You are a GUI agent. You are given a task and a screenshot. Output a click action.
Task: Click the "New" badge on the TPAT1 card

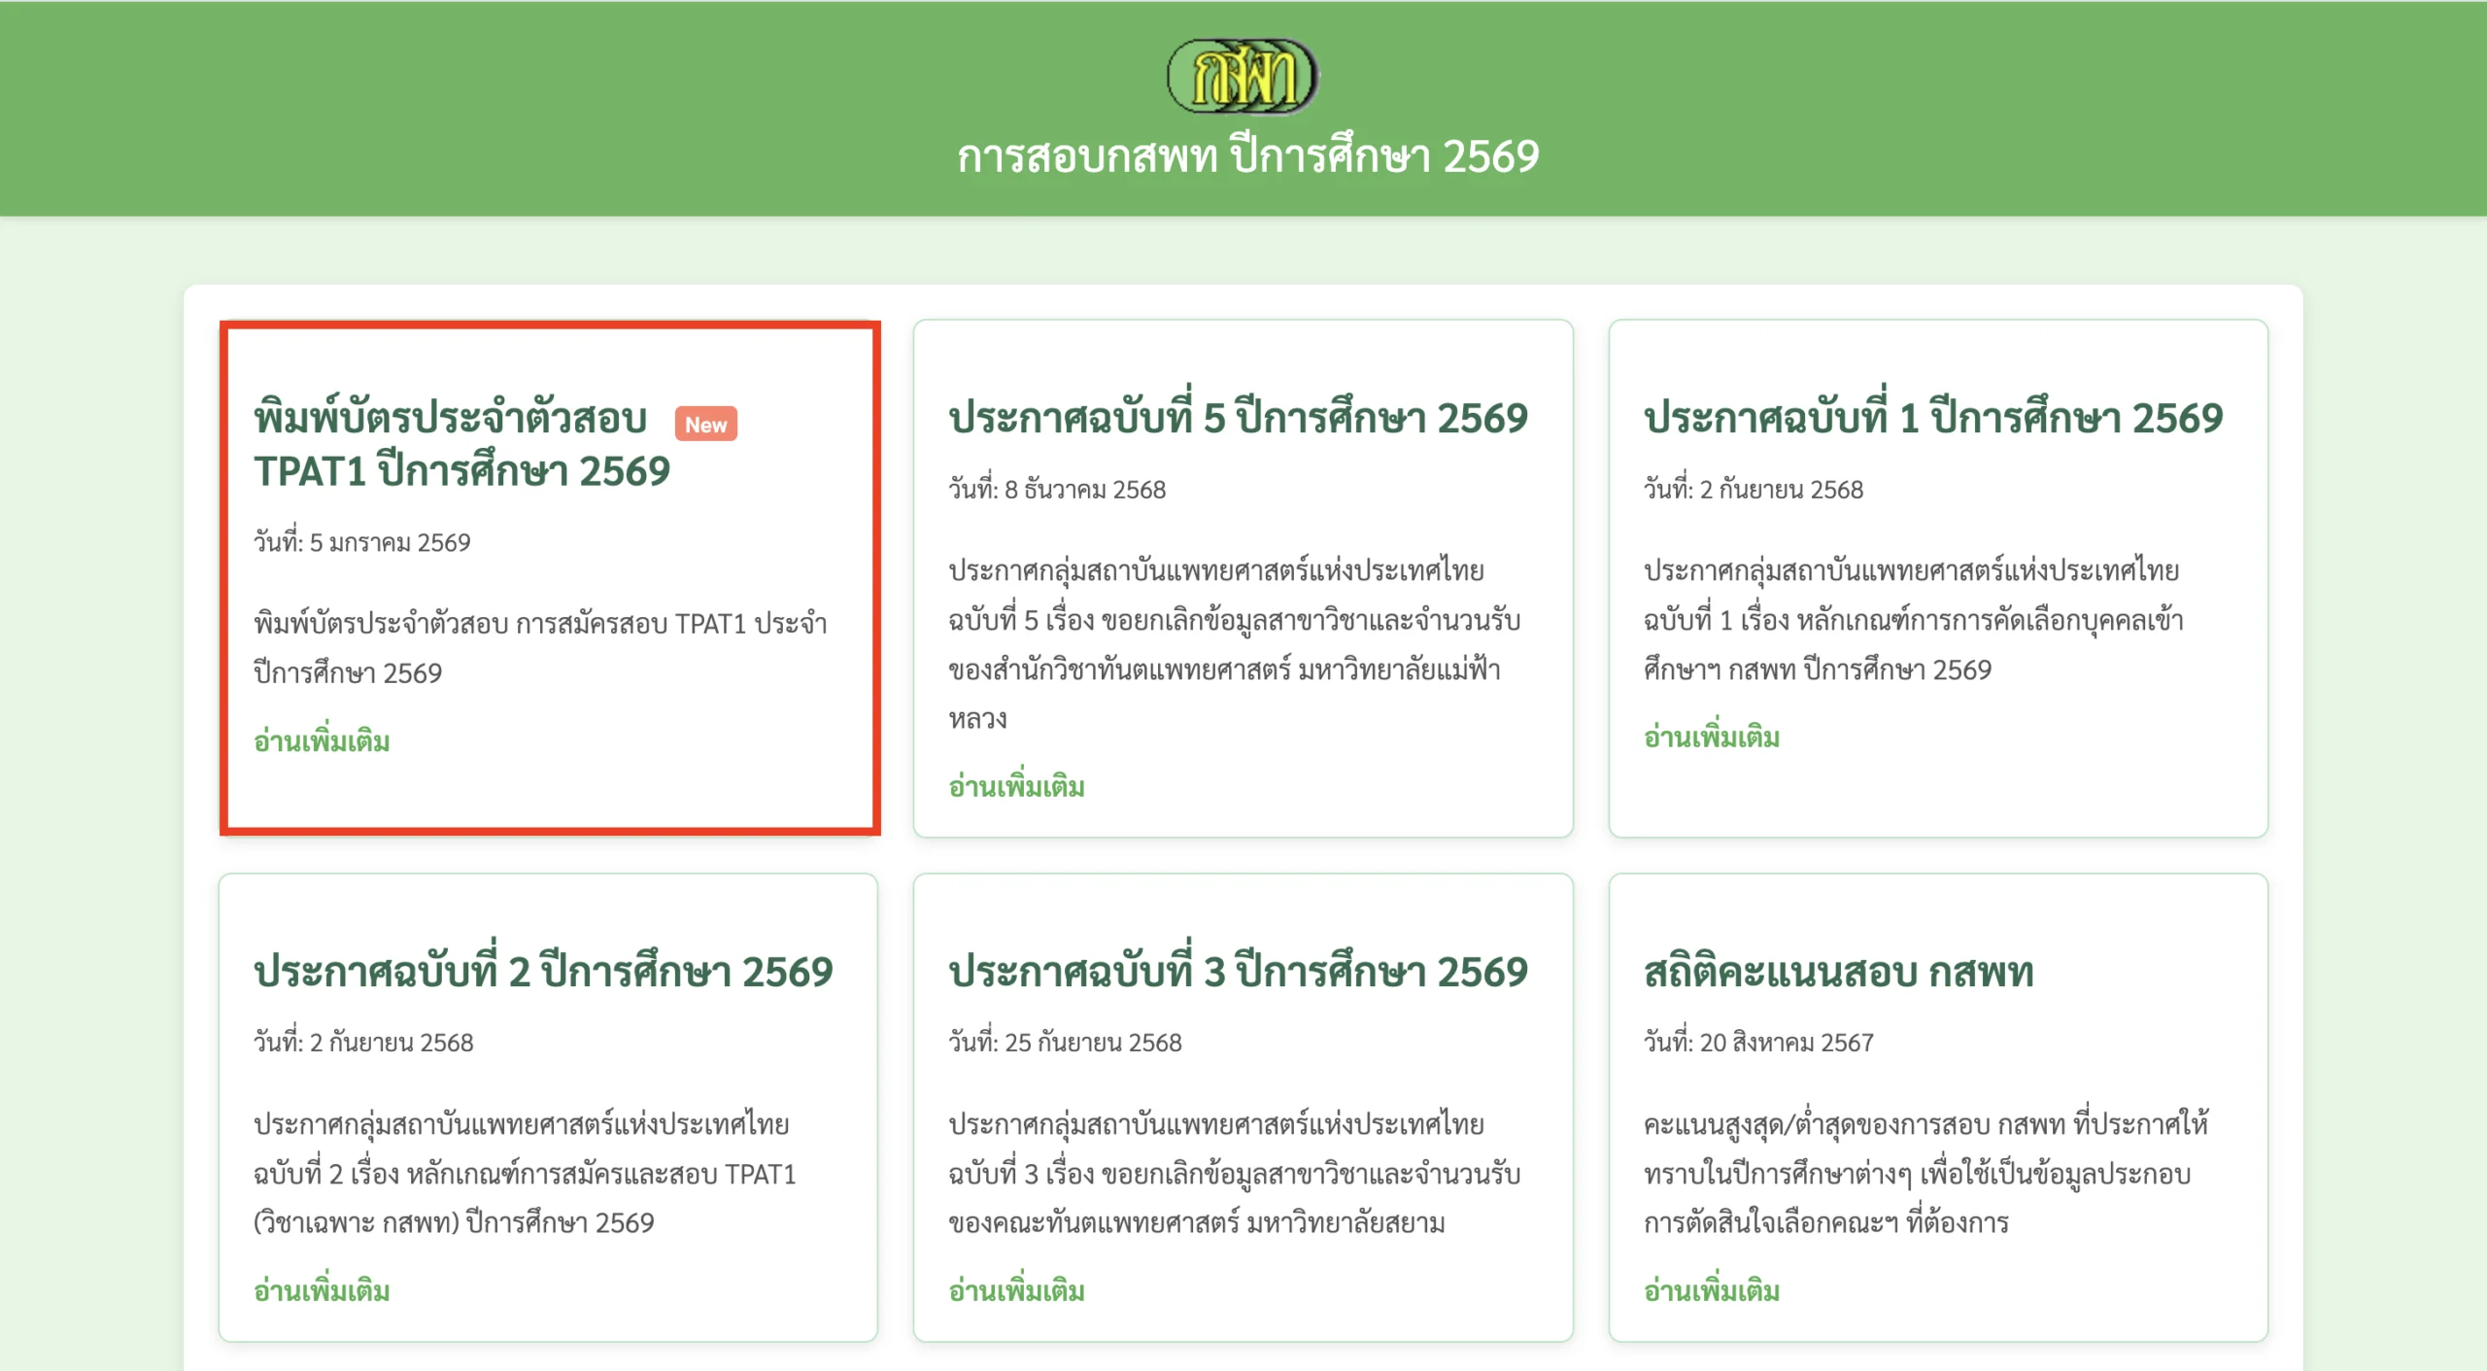pyautogui.click(x=707, y=425)
